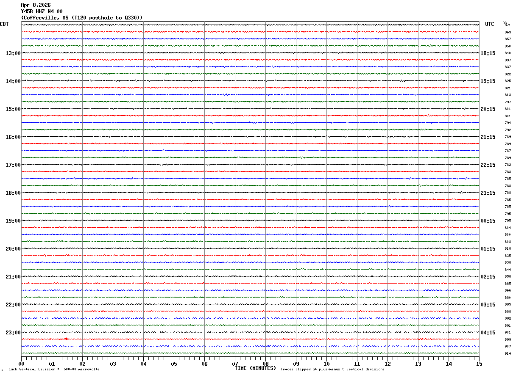Pick the 21:15 UTC time label

coord(488,137)
